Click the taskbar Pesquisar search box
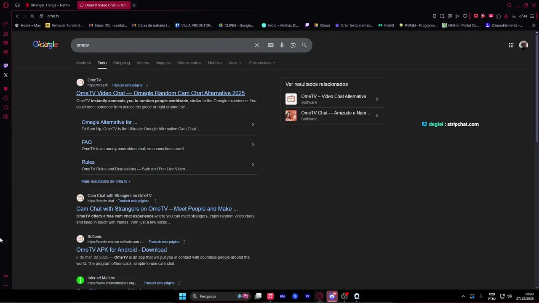The height and width of the screenshot is (303, 539). pos(220,296)
